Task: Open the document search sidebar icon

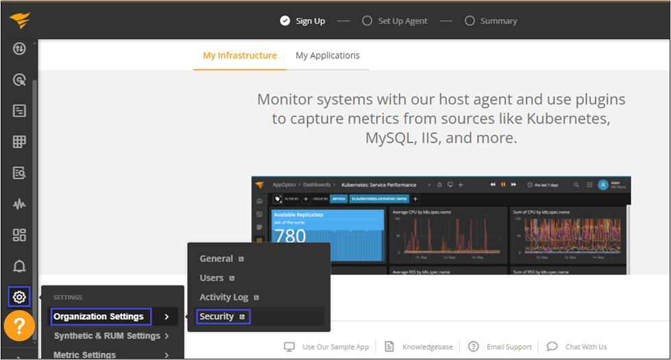Action: (x=19, y=172)
